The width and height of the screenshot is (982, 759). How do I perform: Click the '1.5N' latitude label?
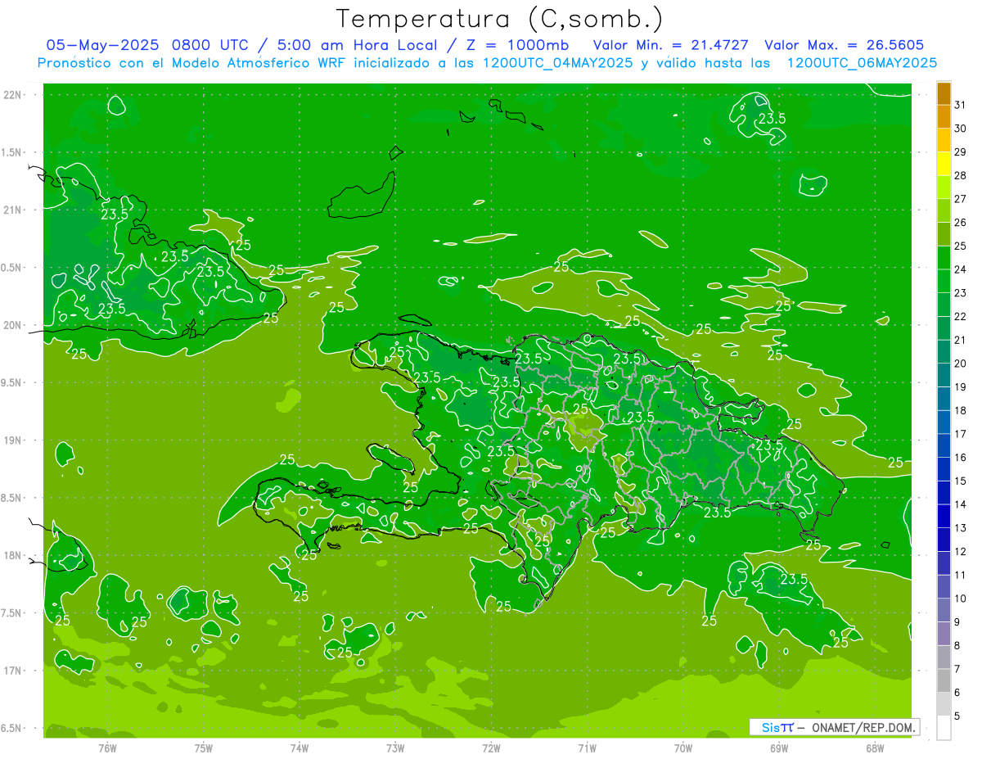pos(13,152)
